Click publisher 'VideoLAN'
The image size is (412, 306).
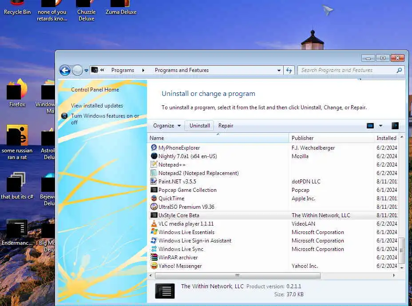tap(303, 224)
